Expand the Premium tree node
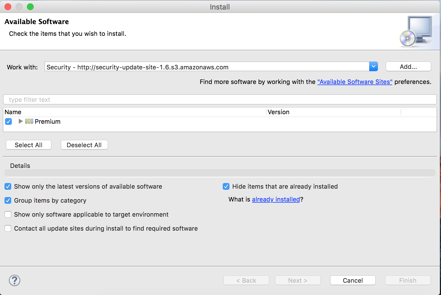This screenshot has height=295, width=441. [20, 121]
